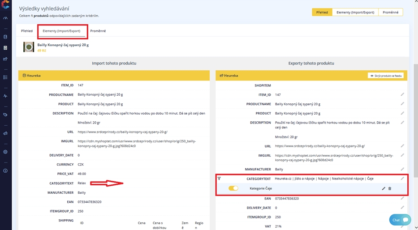Image resolution: width=418 pixels, height=230 pixels.
Task: Click the export share icon in sidebar
Action: pos(5,59)
